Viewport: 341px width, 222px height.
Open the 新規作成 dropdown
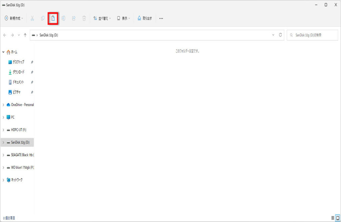click(x=14, y=18)
